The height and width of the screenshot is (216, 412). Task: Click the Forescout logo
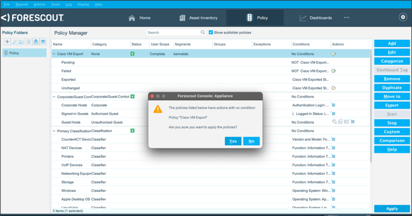(33, 18)
